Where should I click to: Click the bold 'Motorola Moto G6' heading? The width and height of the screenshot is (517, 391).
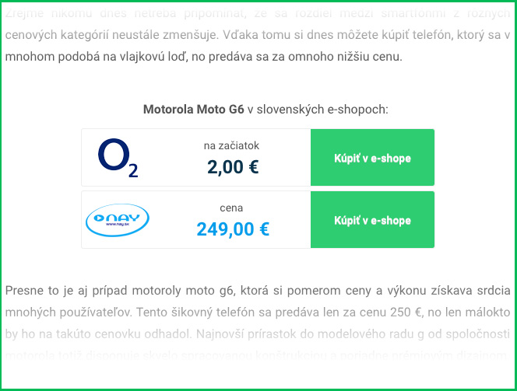tap(194, 110)
